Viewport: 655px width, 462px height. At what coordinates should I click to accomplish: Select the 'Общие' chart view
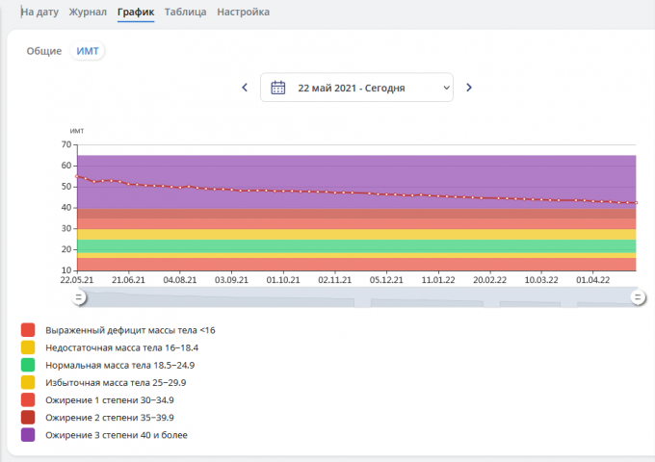click(x=44, y=51)
